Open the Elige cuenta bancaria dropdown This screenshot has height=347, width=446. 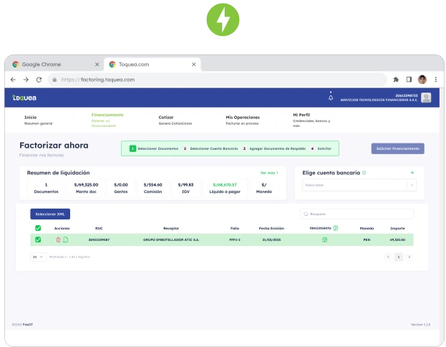[x=359, y=185]
